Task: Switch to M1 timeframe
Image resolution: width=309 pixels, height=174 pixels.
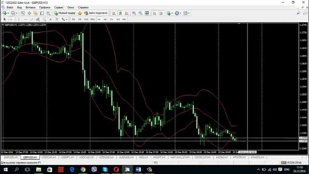Action: [73, 19]
